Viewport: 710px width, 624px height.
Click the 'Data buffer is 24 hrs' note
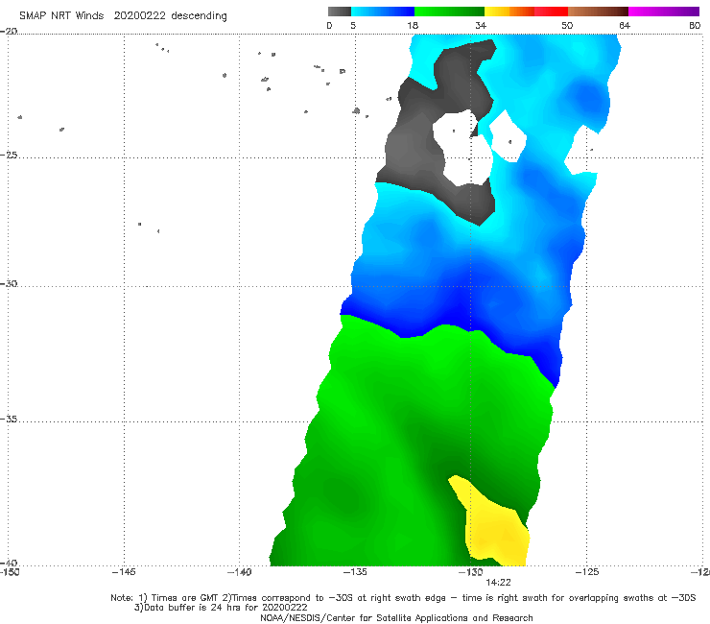point(221,608)
